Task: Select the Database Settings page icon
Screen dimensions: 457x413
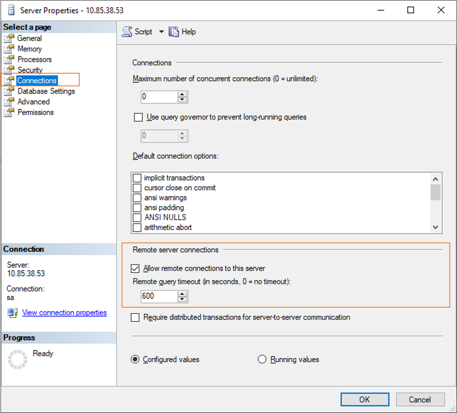Action: click(x=9, y=91)
